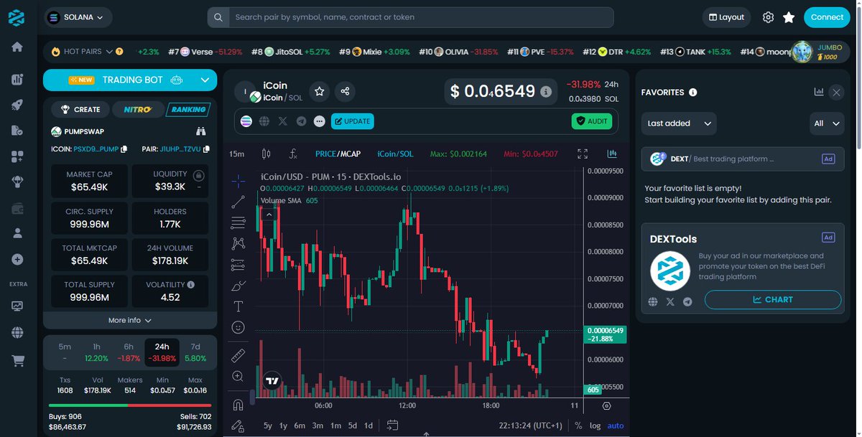Open the rocket icon in sidebar

click(x=17, y=105)
